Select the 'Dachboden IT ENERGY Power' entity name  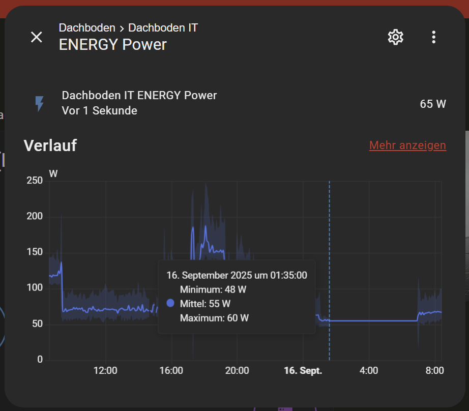click(139, 96)
